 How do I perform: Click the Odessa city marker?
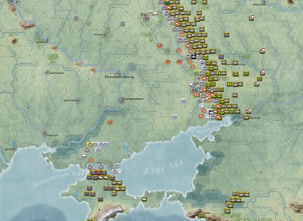click(14, 149)
